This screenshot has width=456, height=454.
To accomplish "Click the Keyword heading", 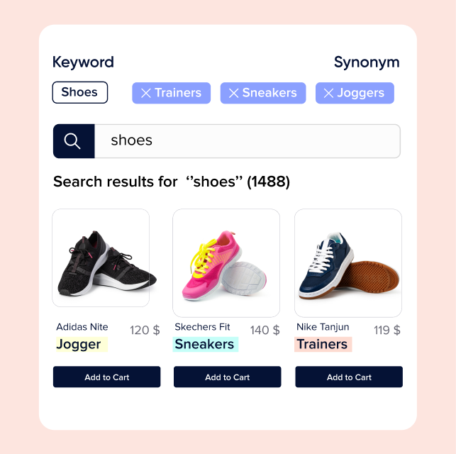I will pos(83,62).
